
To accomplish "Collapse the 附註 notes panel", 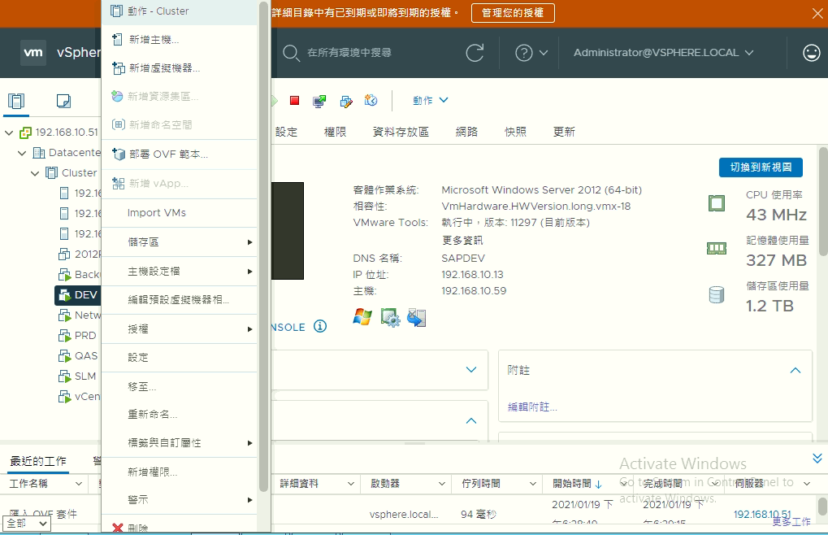I will (795, 370).
